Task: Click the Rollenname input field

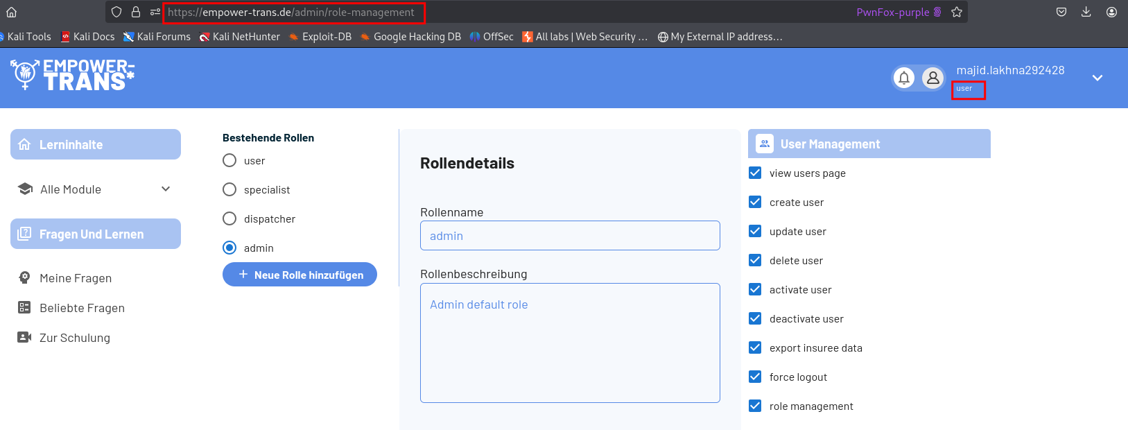Action: coord(570,235)
